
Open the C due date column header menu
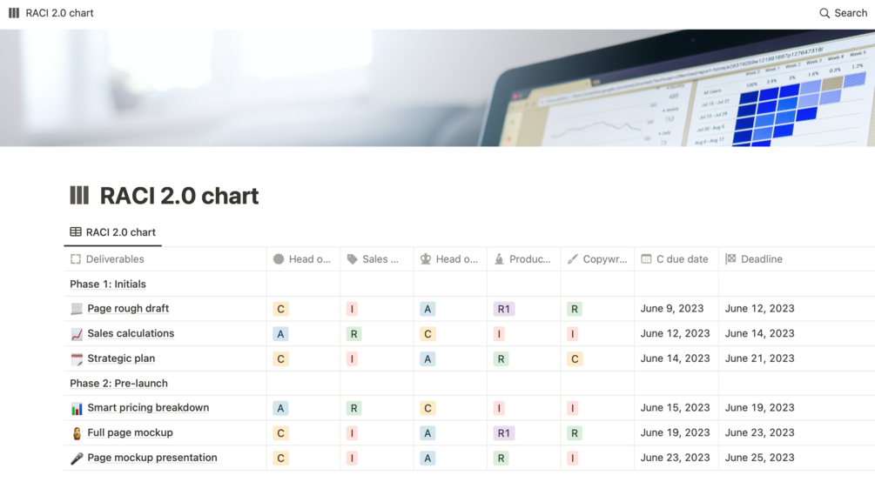point(676,259)
